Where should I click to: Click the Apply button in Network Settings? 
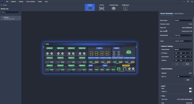pos(177,64)
